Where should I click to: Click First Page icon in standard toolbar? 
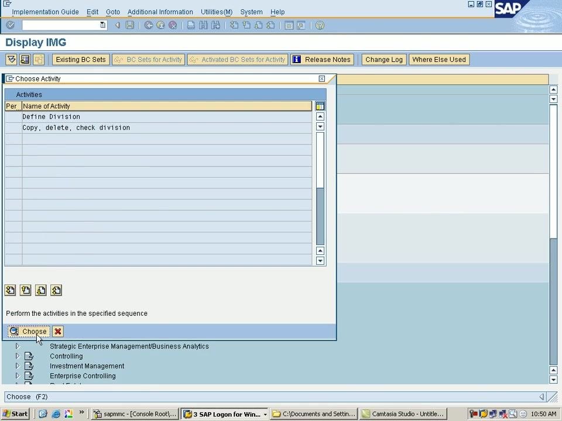tap(234, 25)
